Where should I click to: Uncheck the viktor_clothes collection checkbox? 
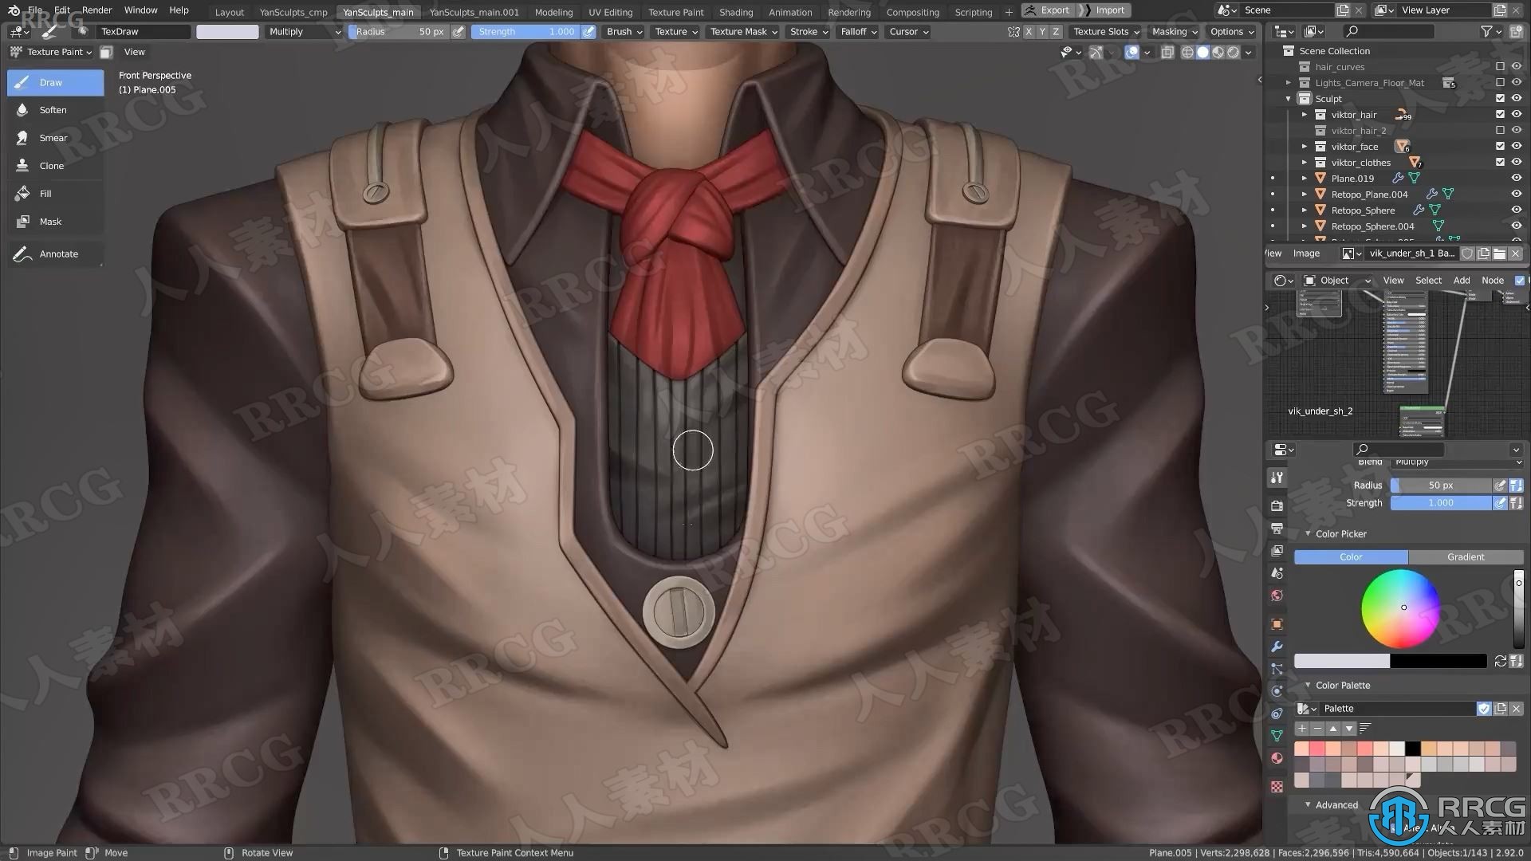click(1500, 163)
